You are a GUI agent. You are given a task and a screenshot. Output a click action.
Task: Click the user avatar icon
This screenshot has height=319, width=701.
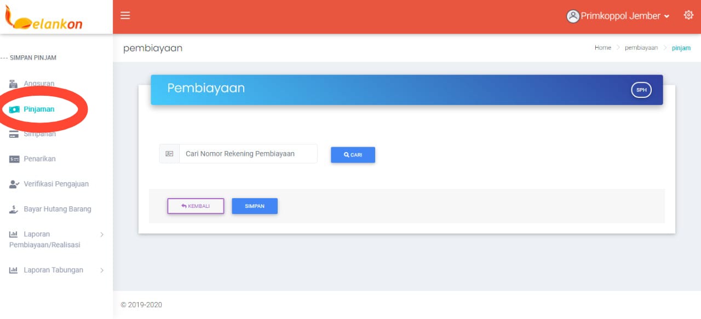coord(573,16)
